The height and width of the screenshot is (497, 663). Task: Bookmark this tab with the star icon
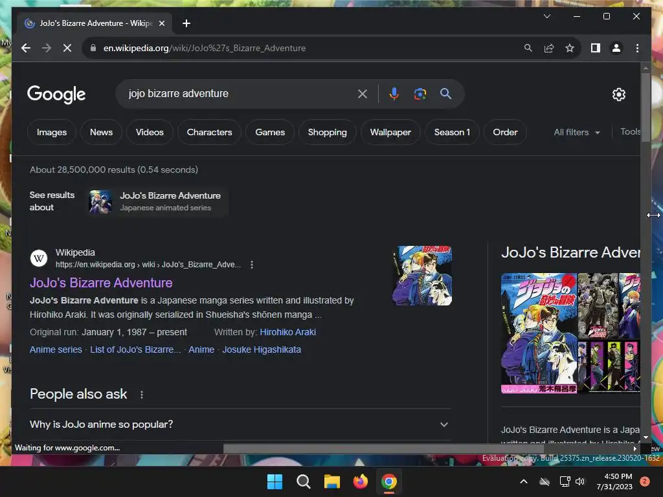pyautogui.click(x=570, y=48)
